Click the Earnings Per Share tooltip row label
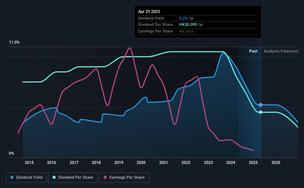The width and height of the screenshot is (304, 188). [x=156, y=31]
